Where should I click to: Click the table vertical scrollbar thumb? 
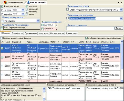(122, 57)
